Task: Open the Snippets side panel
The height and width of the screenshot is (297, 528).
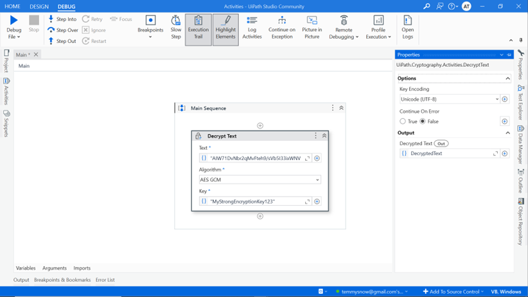Action: 6,123
